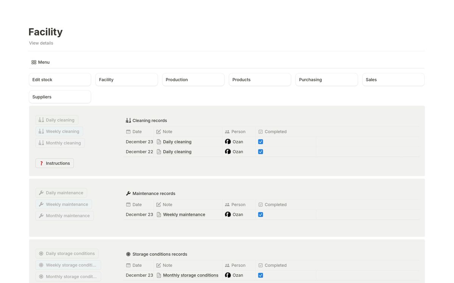This screenshot has width=454, height=283.
Task: Go to the Suppliers menu card
Action: pyautogui.click(x=60, y=97)
